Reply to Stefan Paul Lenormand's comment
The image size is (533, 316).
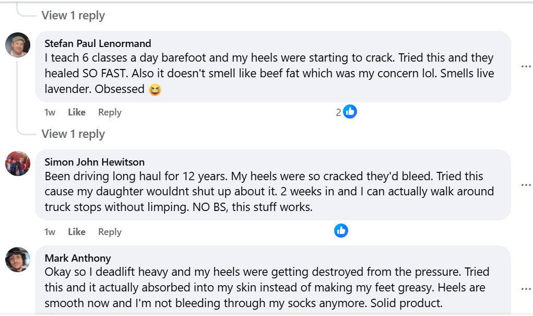[110, 112]
